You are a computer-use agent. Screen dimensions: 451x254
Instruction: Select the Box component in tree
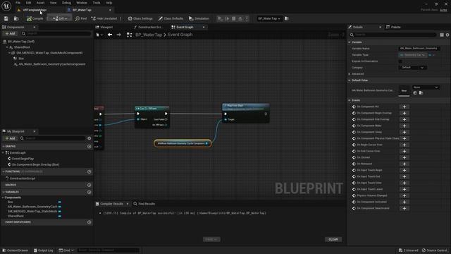[x=20, y=59]
